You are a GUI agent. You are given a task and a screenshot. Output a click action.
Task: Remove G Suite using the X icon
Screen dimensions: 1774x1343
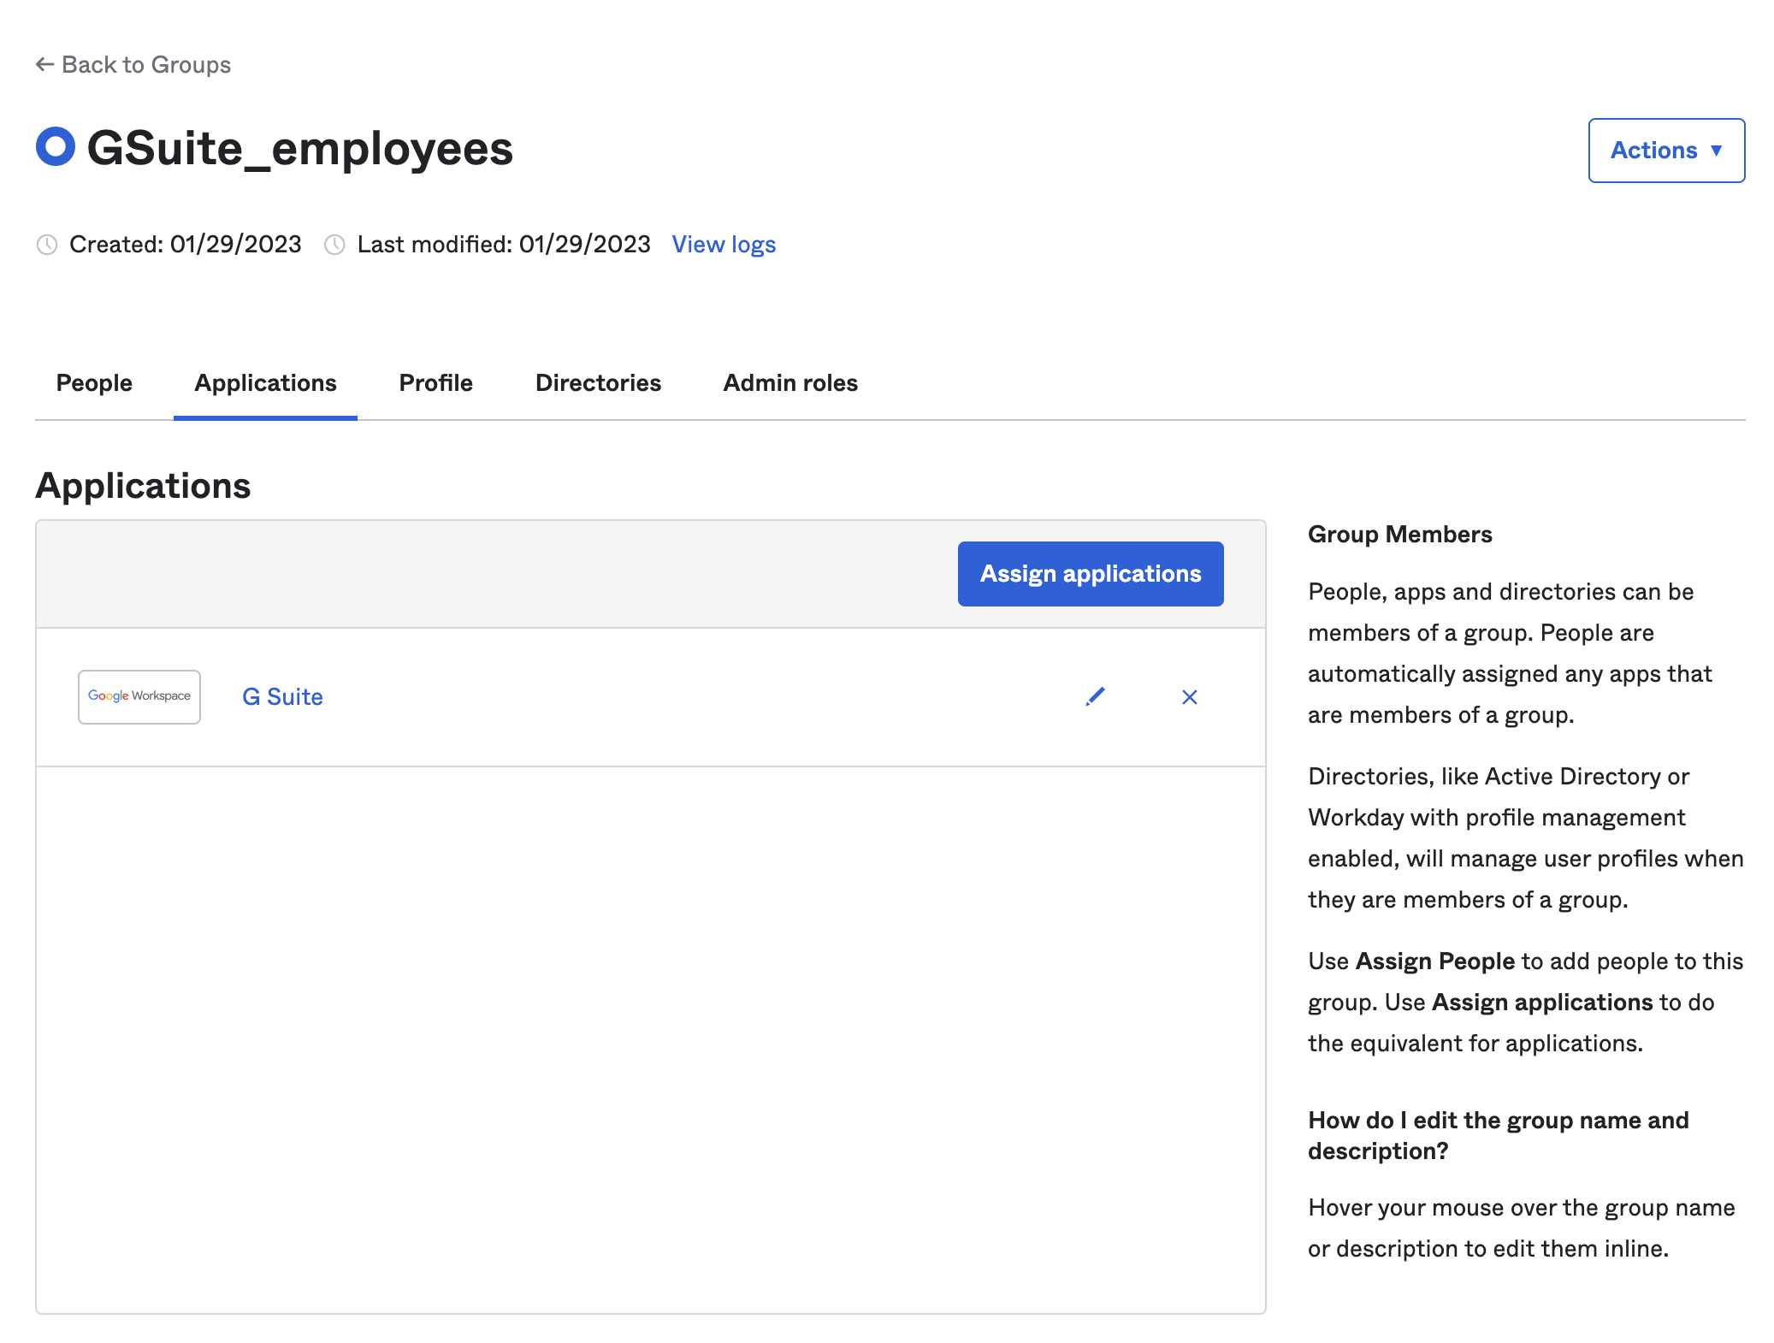coord(1189,696)
